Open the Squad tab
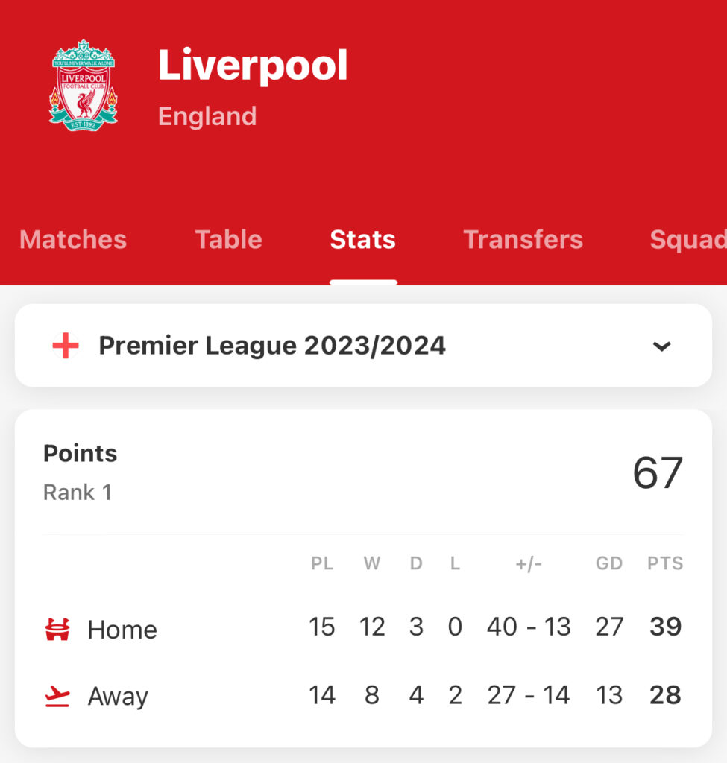The width and height of the screenshot is (727, 763). click(688, 239)
